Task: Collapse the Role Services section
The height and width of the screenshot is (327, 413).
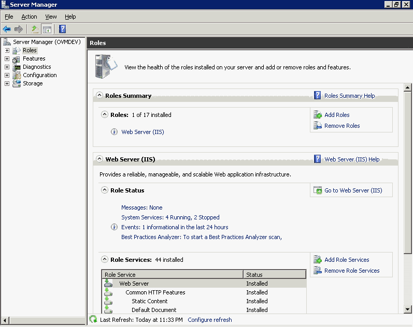Action: point(105,259)
